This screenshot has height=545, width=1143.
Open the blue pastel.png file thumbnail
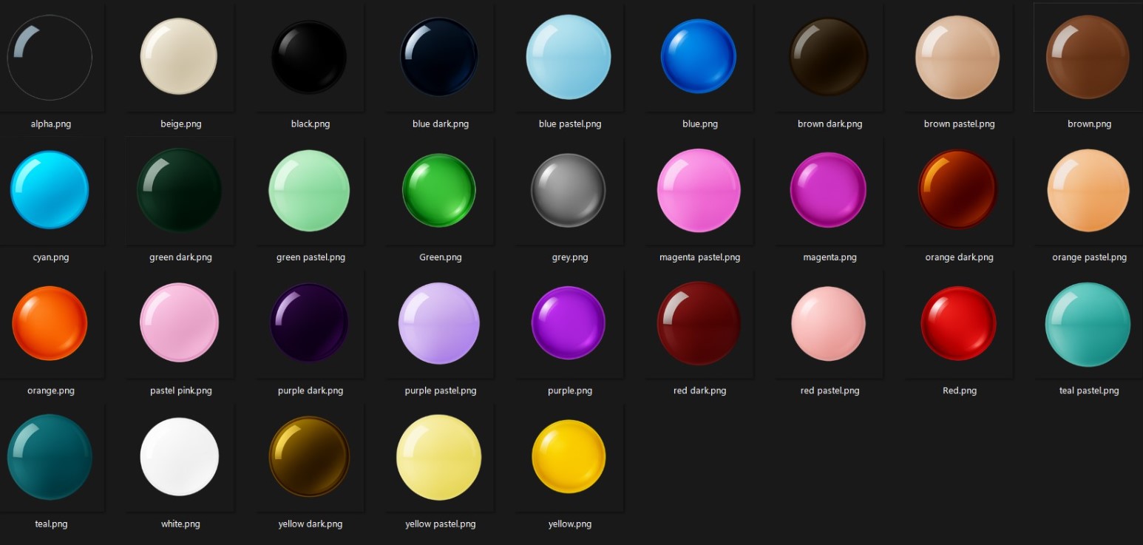coord(569,57)
